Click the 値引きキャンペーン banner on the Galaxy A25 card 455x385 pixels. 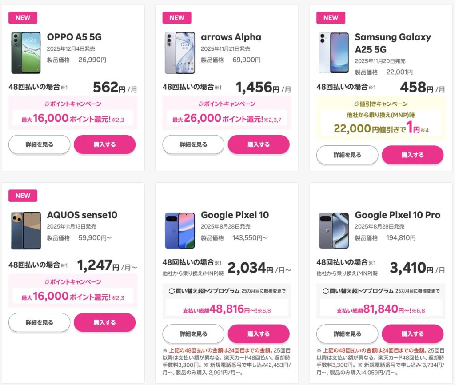[x=381, y=104]
